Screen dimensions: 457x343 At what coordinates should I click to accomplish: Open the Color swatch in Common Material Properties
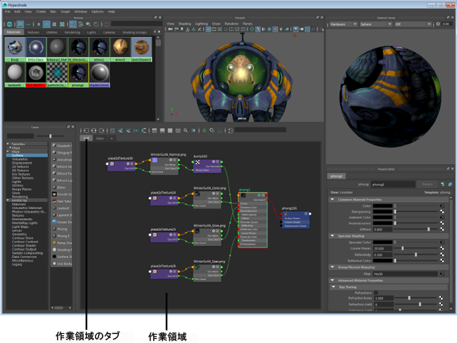click(382, 206)
